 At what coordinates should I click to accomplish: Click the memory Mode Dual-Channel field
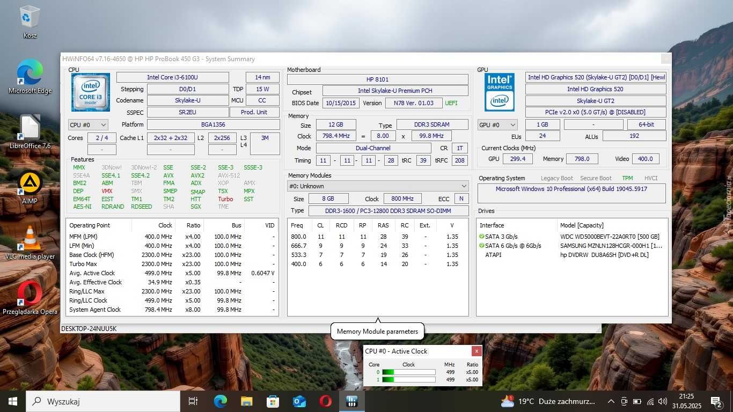coord(373,148)
